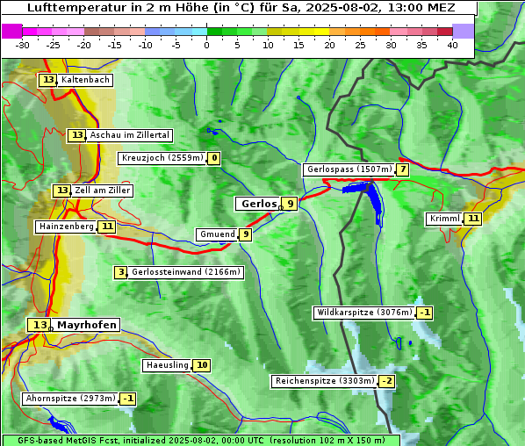Viewport: 525px width, 446px height.
Task: Click Kaltenbach's temperature value 13
Action: click(48, 80)
